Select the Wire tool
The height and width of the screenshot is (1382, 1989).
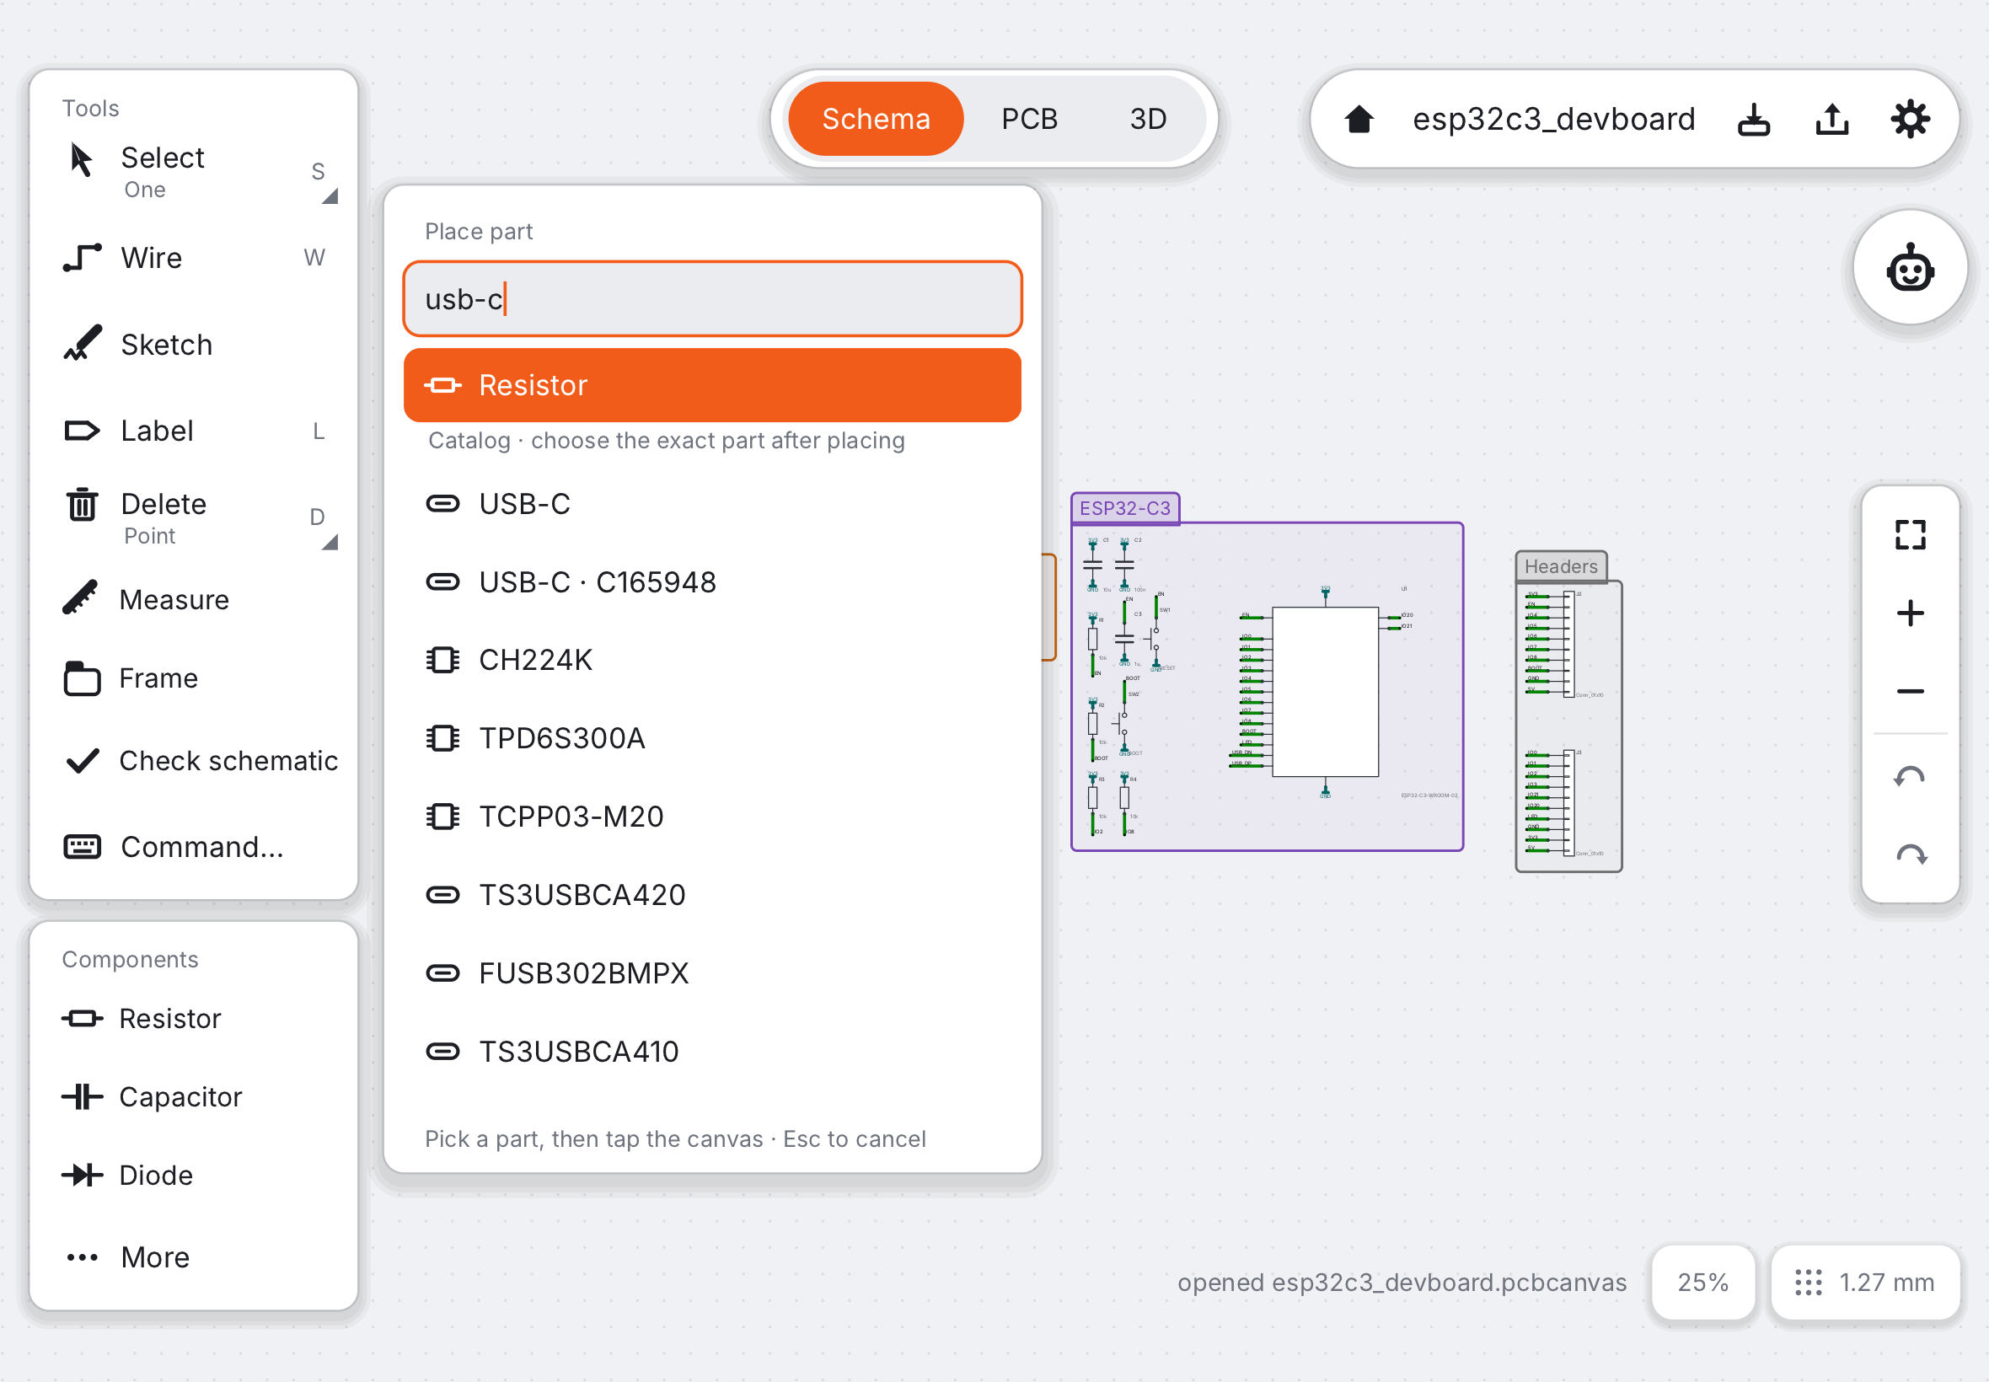(194, 258)
